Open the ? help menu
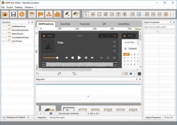 (36, 7)
